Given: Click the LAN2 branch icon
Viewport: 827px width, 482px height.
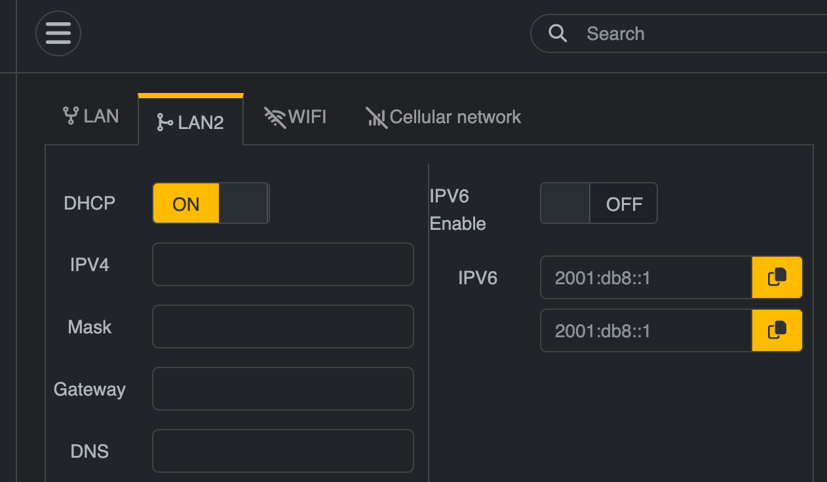Looking at the screenshot, I should [x=165, y=122].
